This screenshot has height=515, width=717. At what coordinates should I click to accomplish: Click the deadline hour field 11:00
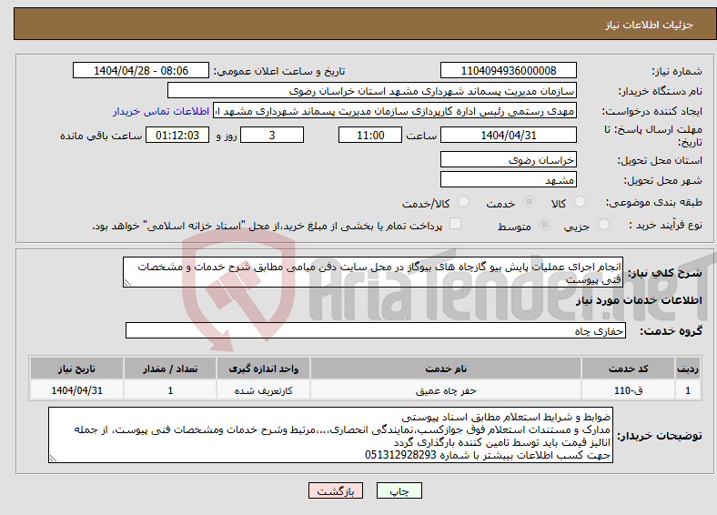coord(370,136)
